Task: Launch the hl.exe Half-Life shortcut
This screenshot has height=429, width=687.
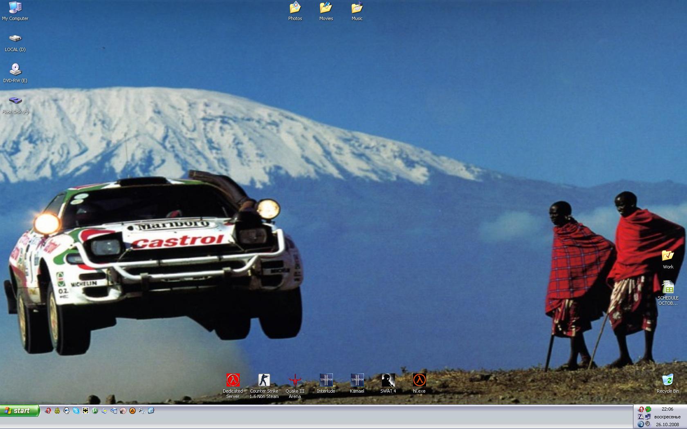Action: coord(419,384)
